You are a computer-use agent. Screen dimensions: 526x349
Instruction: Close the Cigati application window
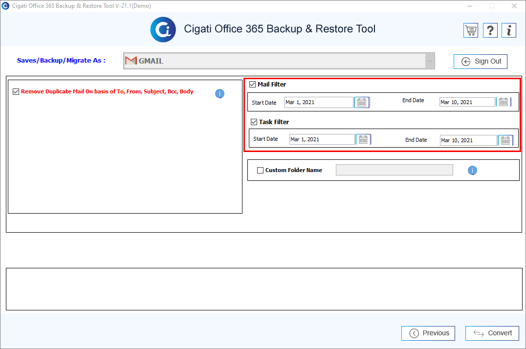coord(514,6)
